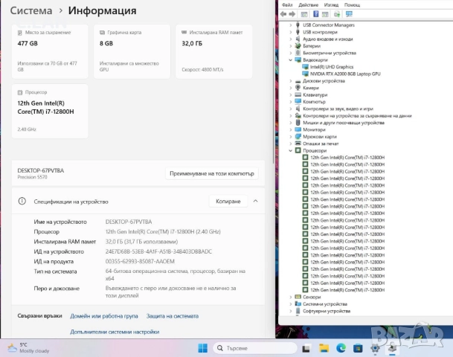The width and height of the screenshot is (453, 357).
Task: Expand the USB контролери node
Action: [x=291, y=32]
